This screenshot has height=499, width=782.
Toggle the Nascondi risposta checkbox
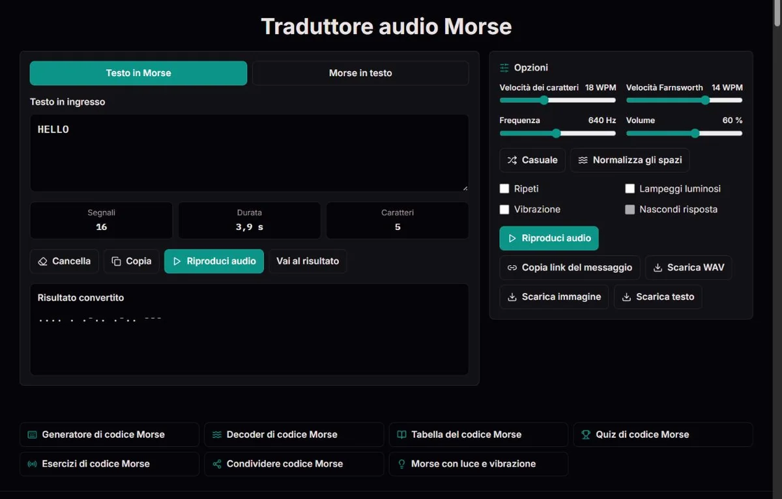(x=630, y=210)
